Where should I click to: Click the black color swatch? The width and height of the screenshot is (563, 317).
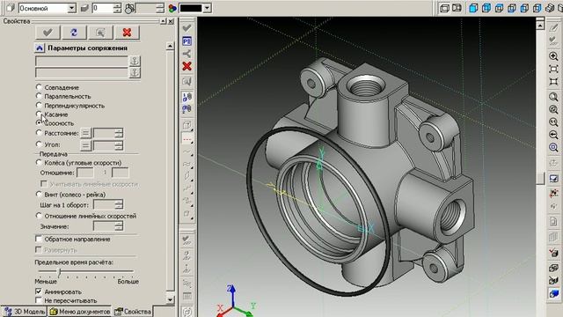click(191, 8)
